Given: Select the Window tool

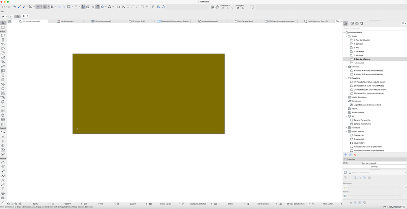Looking at the screenshot, I should tap(3, 80).
